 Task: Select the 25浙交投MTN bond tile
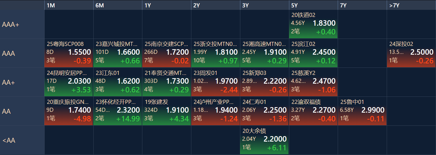click(x=216, y=53)
